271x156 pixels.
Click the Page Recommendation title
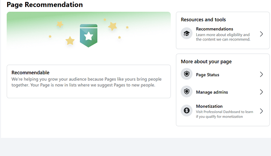[45, 5]
